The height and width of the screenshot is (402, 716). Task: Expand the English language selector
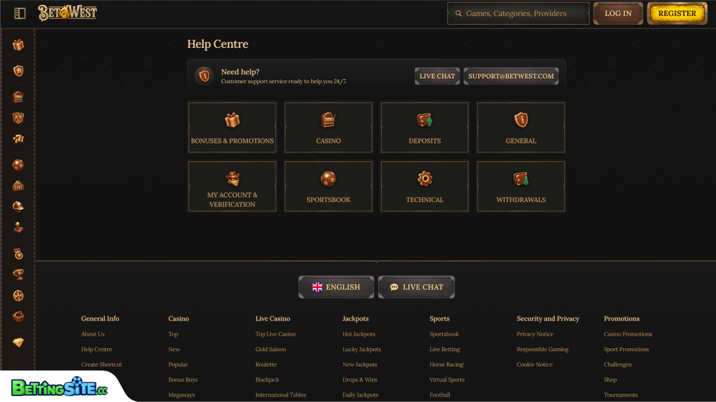click(336, 287)
